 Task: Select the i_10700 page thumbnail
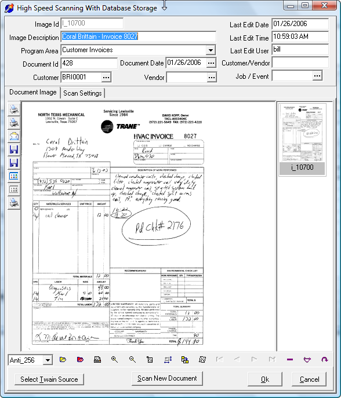point(302,140)
